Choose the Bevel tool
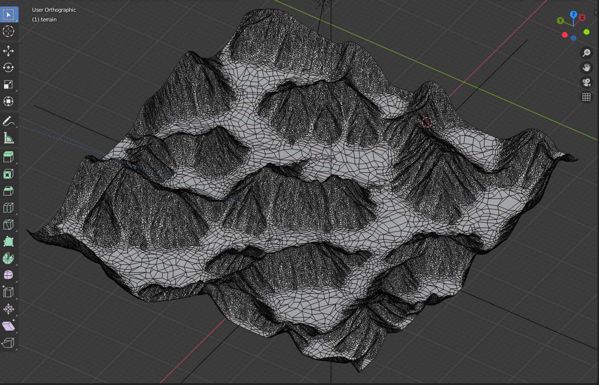Screen dimensions: 599x385 [9, 191]
